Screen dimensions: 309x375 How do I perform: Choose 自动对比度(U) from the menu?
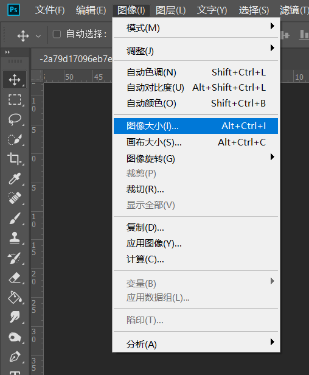(196, 88)
